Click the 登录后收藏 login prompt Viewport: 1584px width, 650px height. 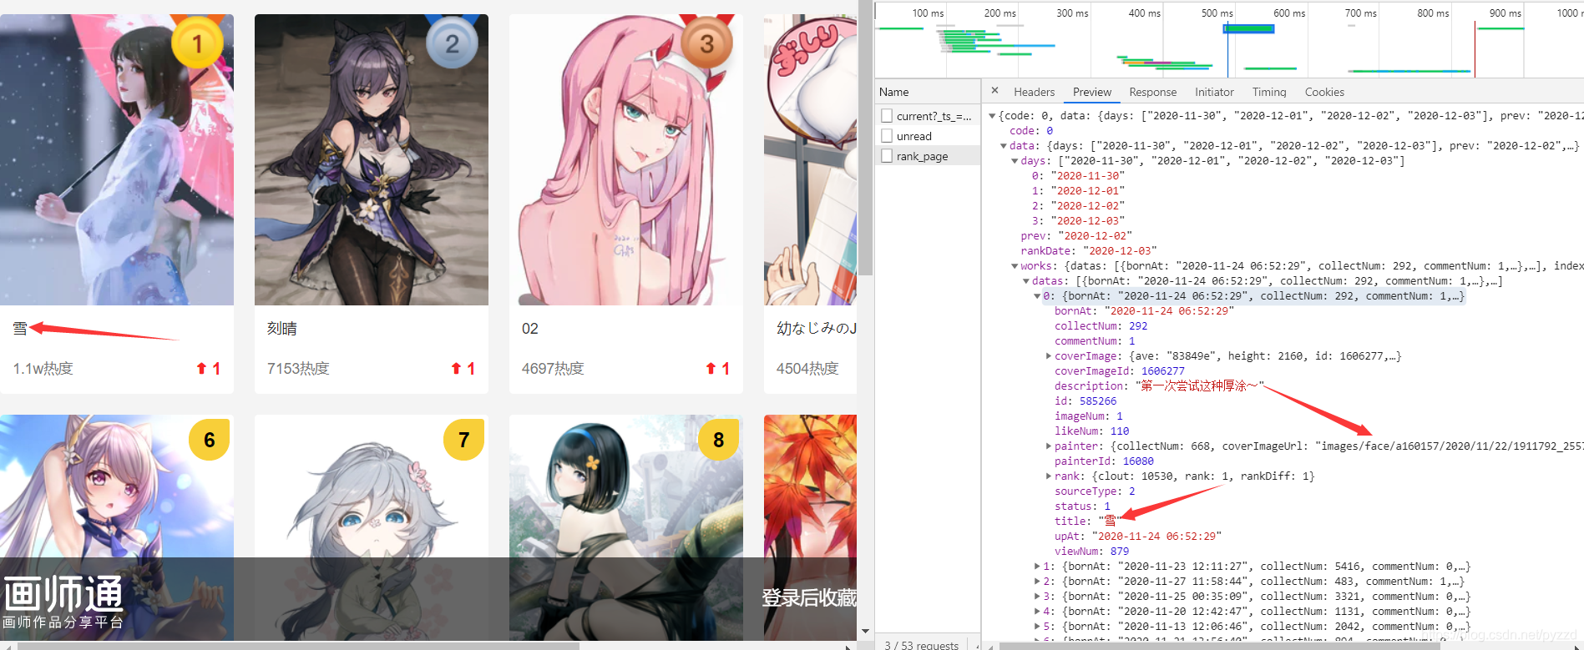pos(809,597)
